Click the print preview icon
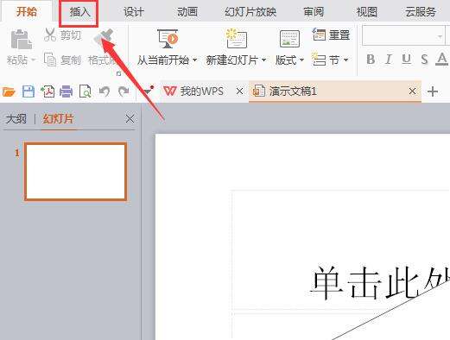 86,91
